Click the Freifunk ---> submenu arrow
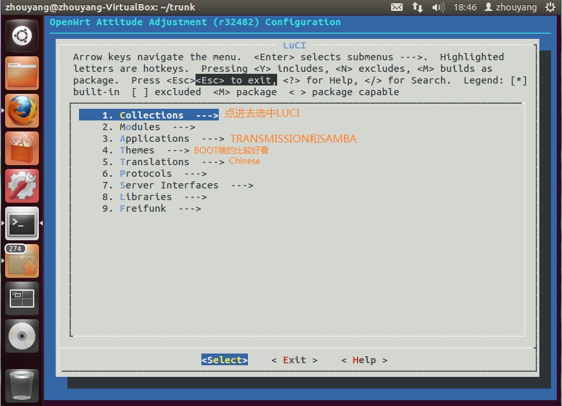The height and width of the screenshot is (406, 562). coord(190,209)
